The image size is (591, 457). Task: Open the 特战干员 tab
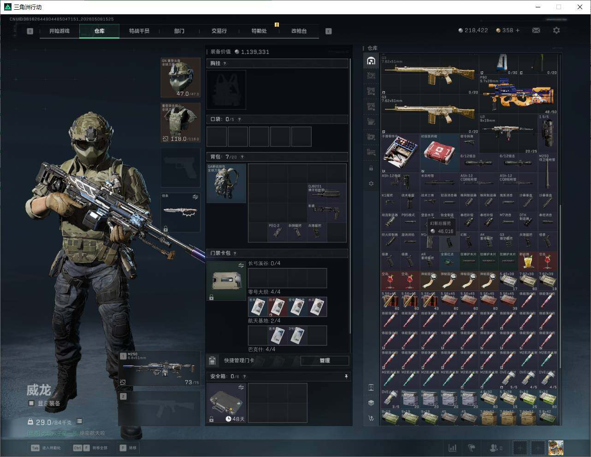[139, 31]
